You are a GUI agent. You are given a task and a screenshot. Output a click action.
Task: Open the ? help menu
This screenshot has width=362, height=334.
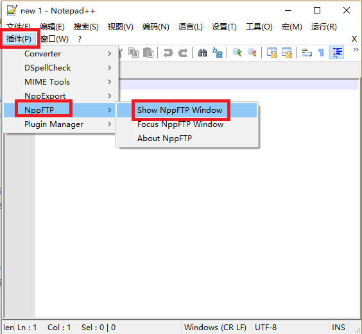point(80,38)
